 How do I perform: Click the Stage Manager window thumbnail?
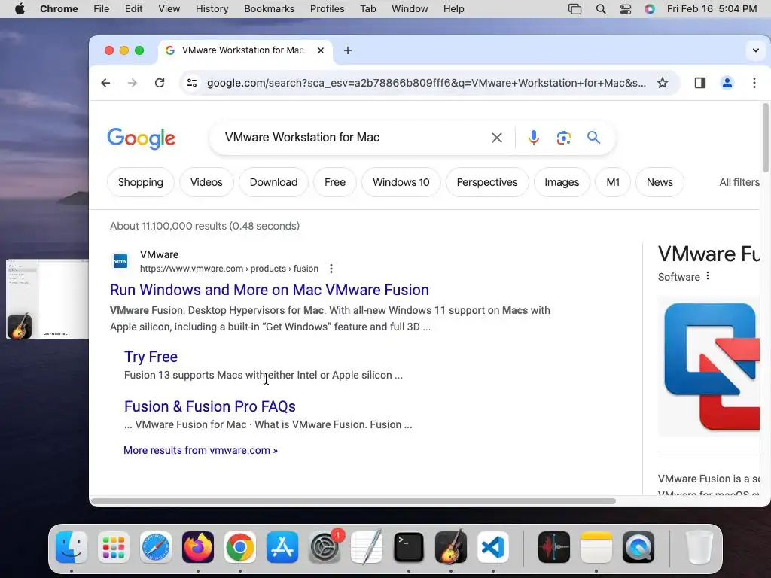47,299
